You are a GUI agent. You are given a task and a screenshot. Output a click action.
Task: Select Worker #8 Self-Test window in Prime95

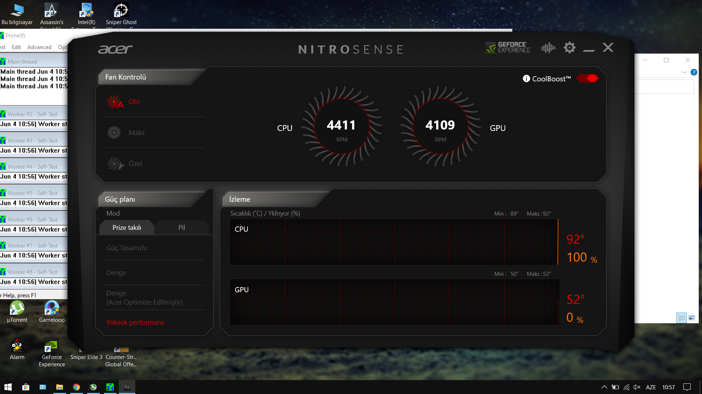[34, 272]
